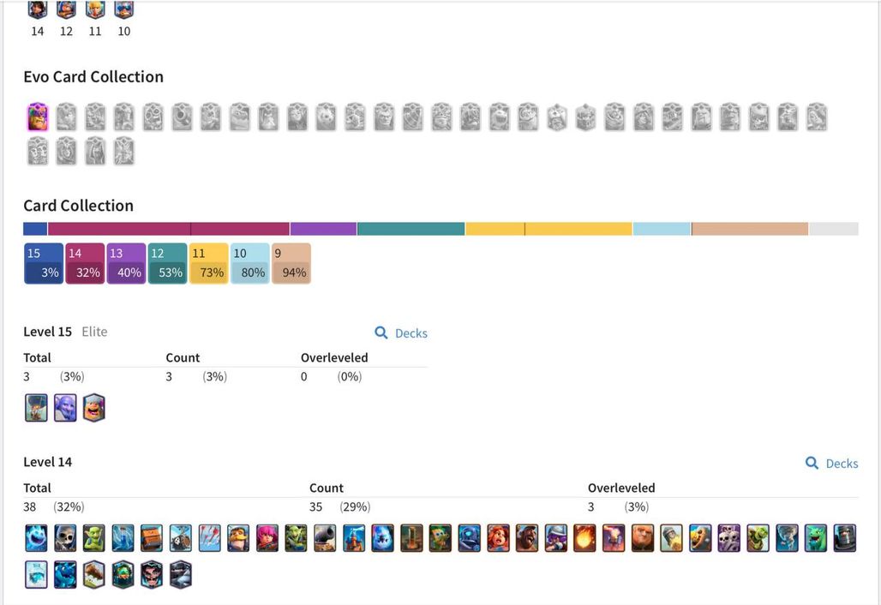881x605 pixels.
Task: Click the '(29%)' count percentage
Action: point(355,506)
